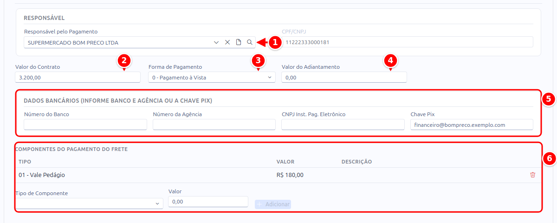Screen dimensions: 557x223
Task: Click the Adicionar button
Action: click(273, 204)
